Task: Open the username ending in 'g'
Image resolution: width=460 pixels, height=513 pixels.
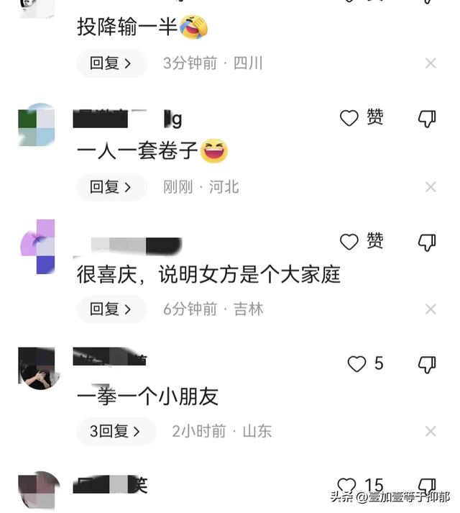Action: click(127, 119)
